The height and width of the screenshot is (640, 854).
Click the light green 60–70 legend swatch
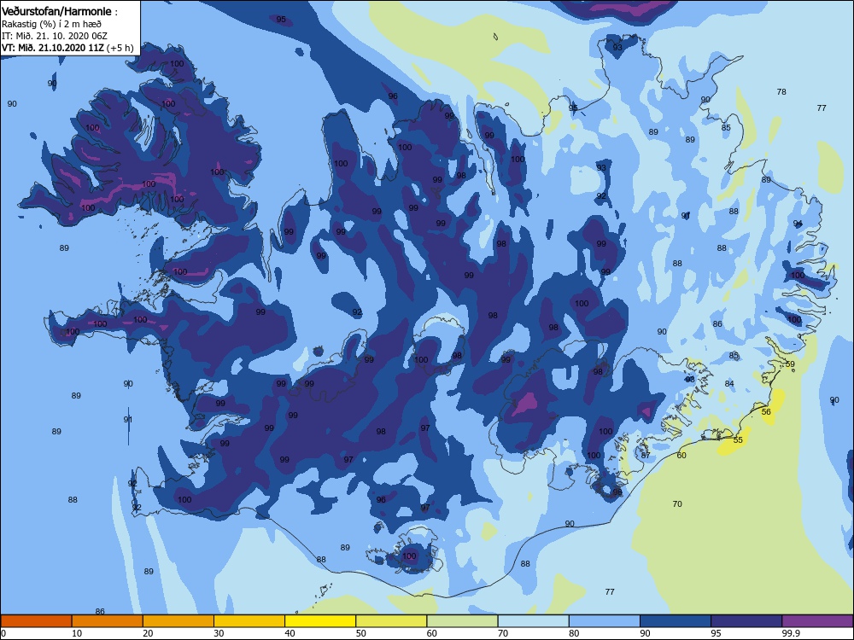click(x=462, y=621)
